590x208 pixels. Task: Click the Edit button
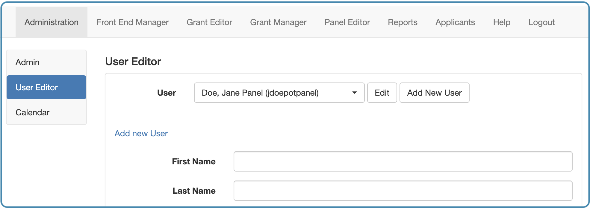point(382,93)
